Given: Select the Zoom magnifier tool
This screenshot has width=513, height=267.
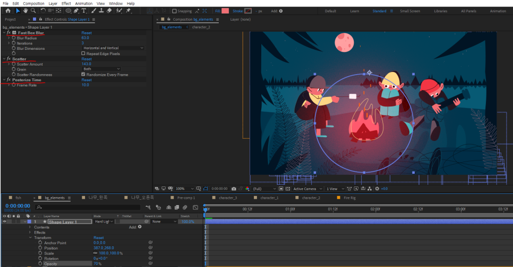Looking at the screenshot, I should pos(33,11).
